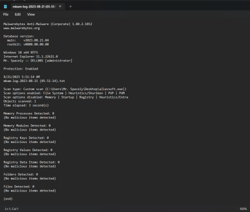Image resolution: width=250 pixels, height=212 pixels.
Task: Click the 'Registry Values Detected: 0' line
Action: [28, 150]
